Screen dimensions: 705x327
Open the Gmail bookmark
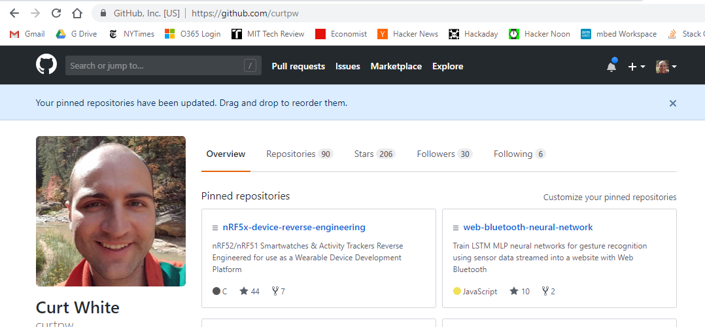pyautogui.click(x=27, y=34)
